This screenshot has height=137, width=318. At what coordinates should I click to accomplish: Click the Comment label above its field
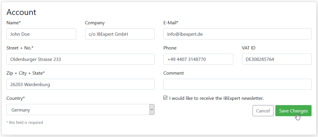click(x=174, y=73)
